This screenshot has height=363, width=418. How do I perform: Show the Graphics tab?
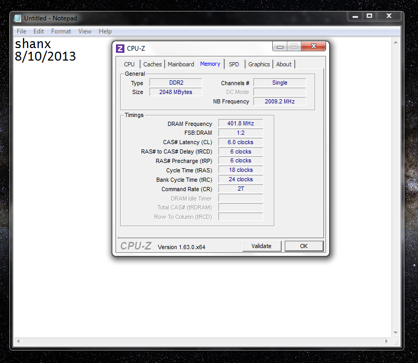(259, 64)
